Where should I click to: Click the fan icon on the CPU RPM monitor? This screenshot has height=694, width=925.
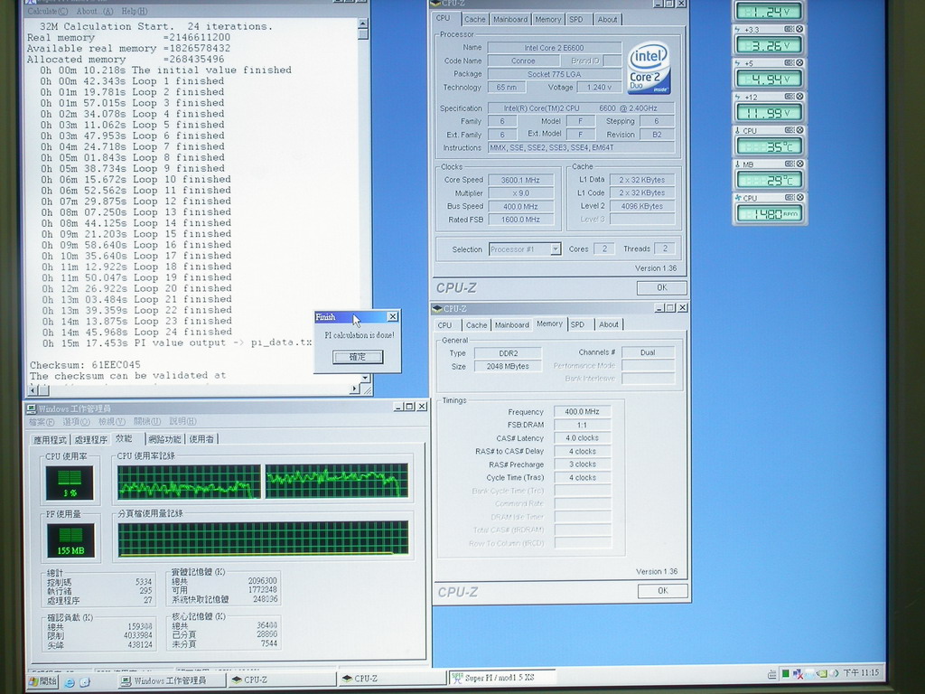pos(737,198)
